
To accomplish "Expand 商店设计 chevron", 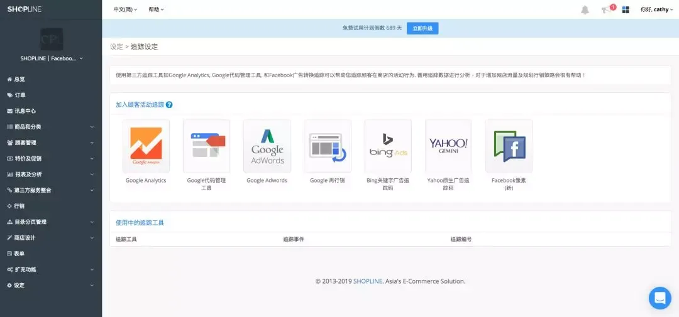I will click(x=92, y=238).
